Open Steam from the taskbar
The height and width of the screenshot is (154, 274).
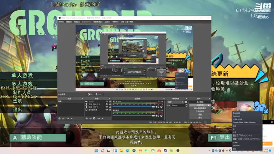point(165,151)
